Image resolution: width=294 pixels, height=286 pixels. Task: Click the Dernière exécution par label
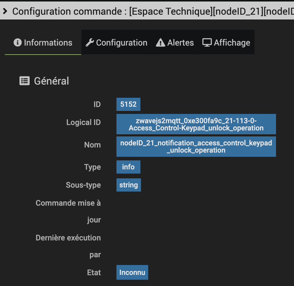pos(68,238)
